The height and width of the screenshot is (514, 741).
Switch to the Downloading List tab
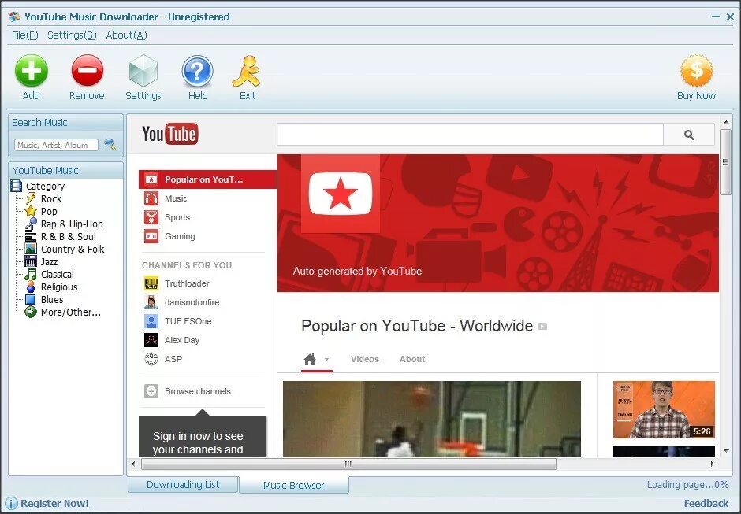[x=183, y=485]
